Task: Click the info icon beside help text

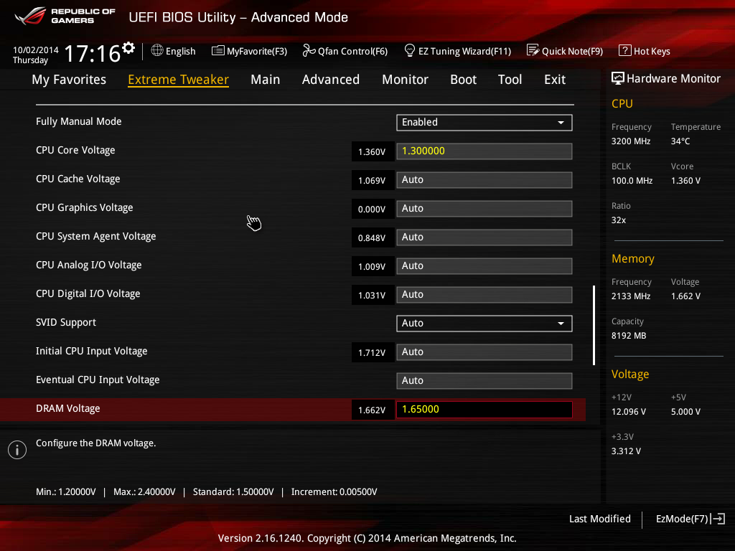Action: [x=17, y=449]
